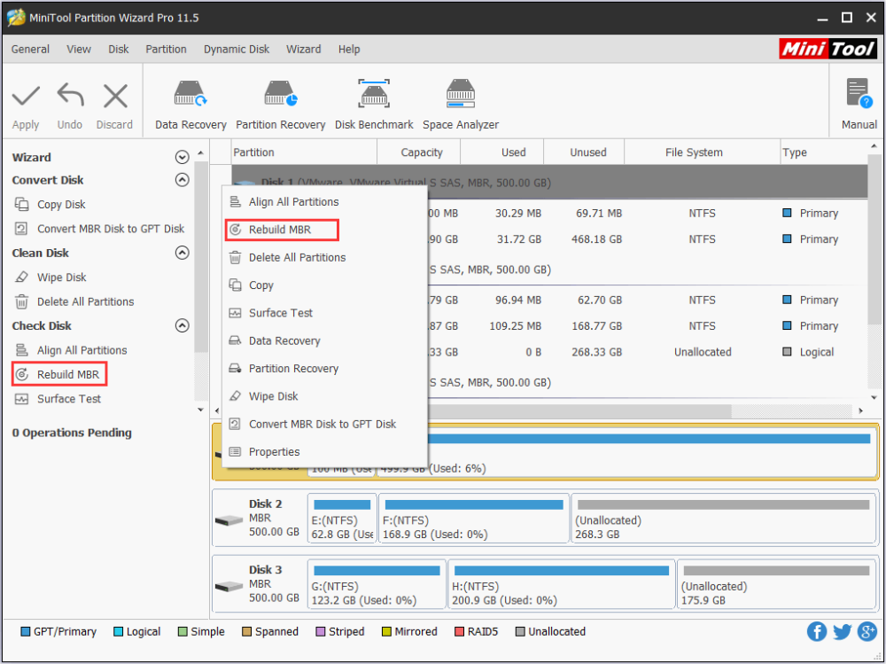The width and height of the screenshot is (886, 664).
Task: Open Twitter share icon
Action: pyautogui.click(x=842, y=631)
